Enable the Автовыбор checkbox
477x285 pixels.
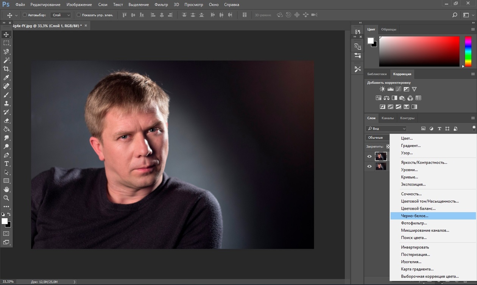pos(25,15)
